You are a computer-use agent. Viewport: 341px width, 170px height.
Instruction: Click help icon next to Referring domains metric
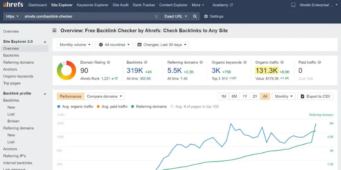pos(201,62)
